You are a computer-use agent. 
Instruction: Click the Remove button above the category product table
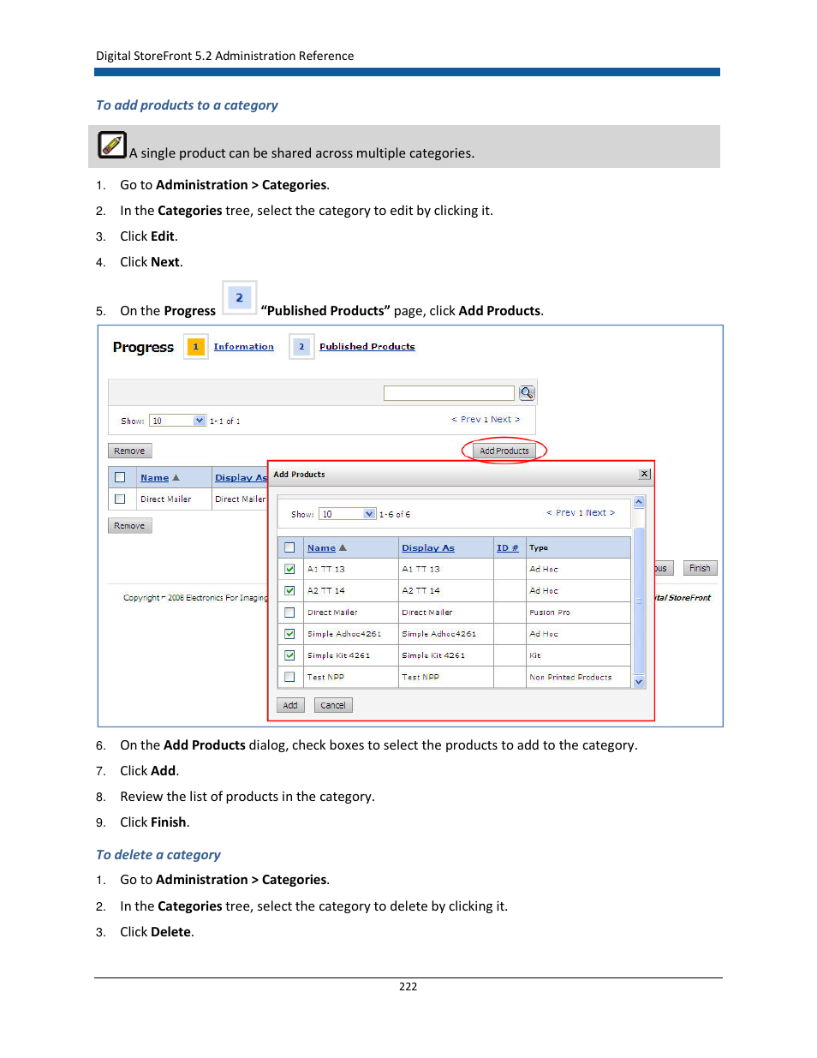[130, 451]
